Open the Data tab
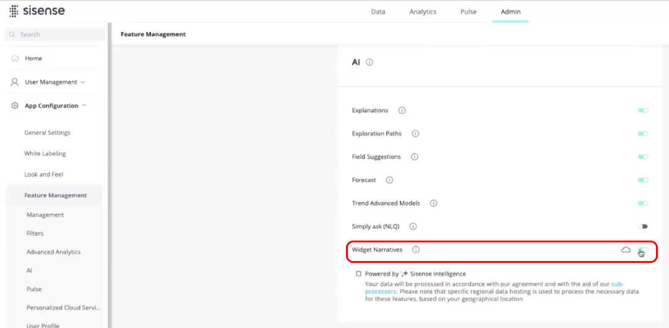The width and height of the screenshot is (669, 328). coord(378,12)
